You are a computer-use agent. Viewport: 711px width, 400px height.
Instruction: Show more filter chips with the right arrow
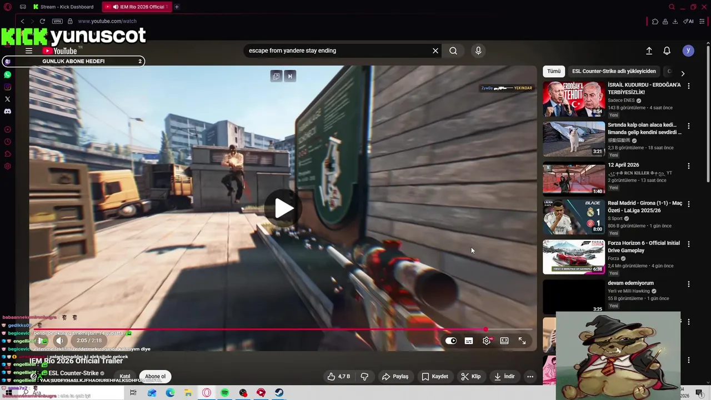coord(683,73)
